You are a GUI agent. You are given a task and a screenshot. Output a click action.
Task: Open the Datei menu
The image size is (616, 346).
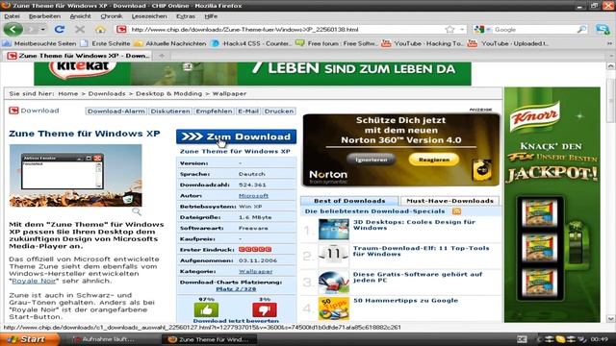coord(12,16)
